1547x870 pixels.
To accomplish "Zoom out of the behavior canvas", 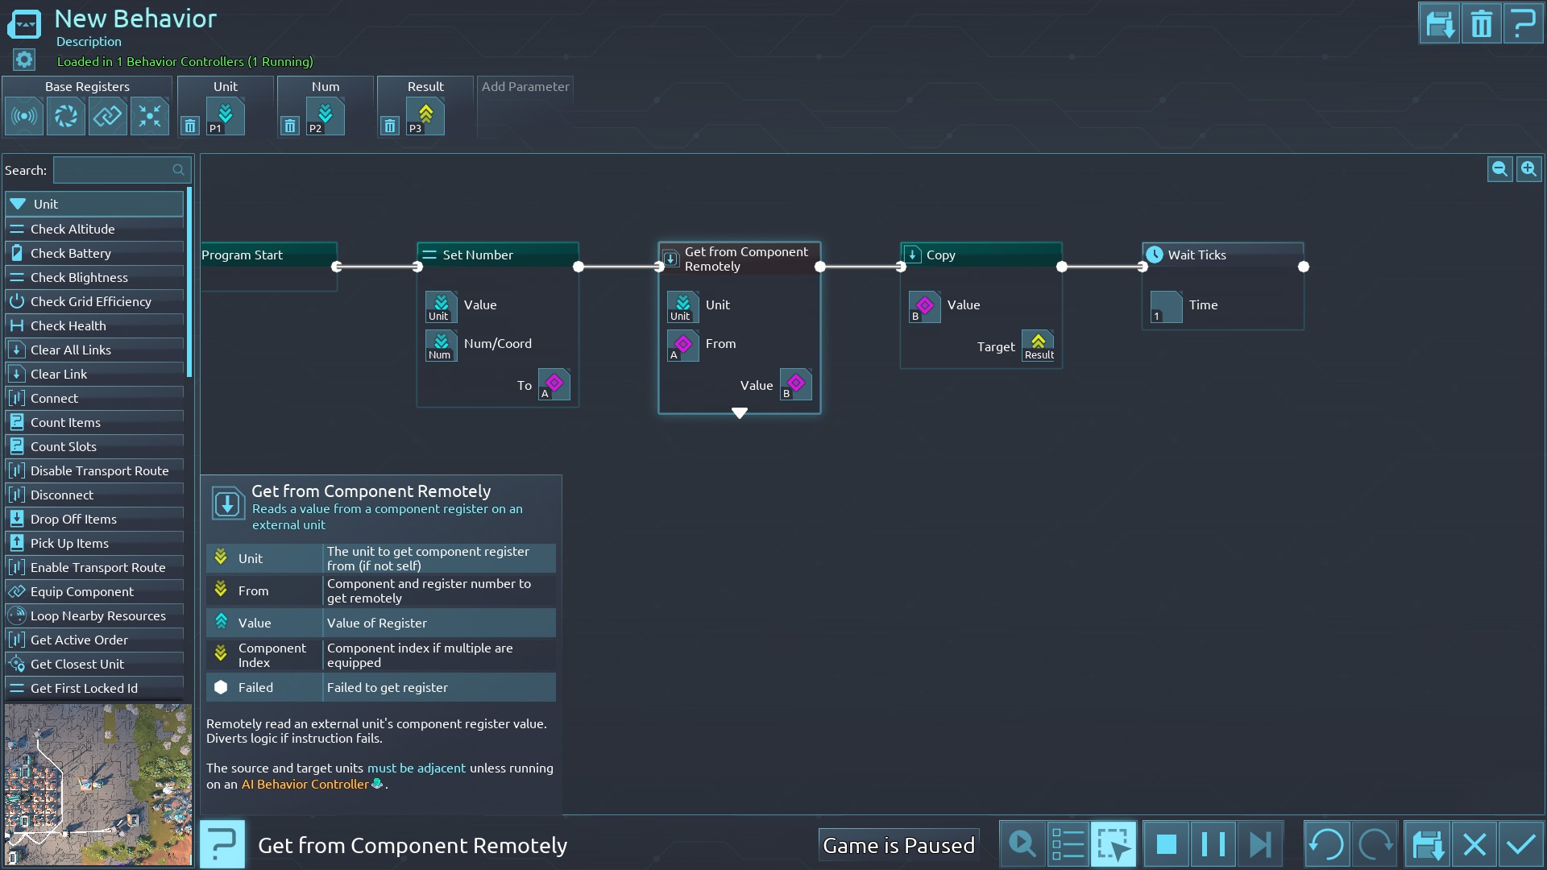I will [1499, 169].
